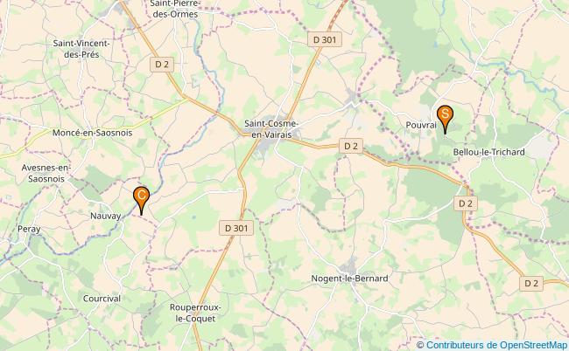Select the Moncé-en-Saosnois label

pos(93,133)
